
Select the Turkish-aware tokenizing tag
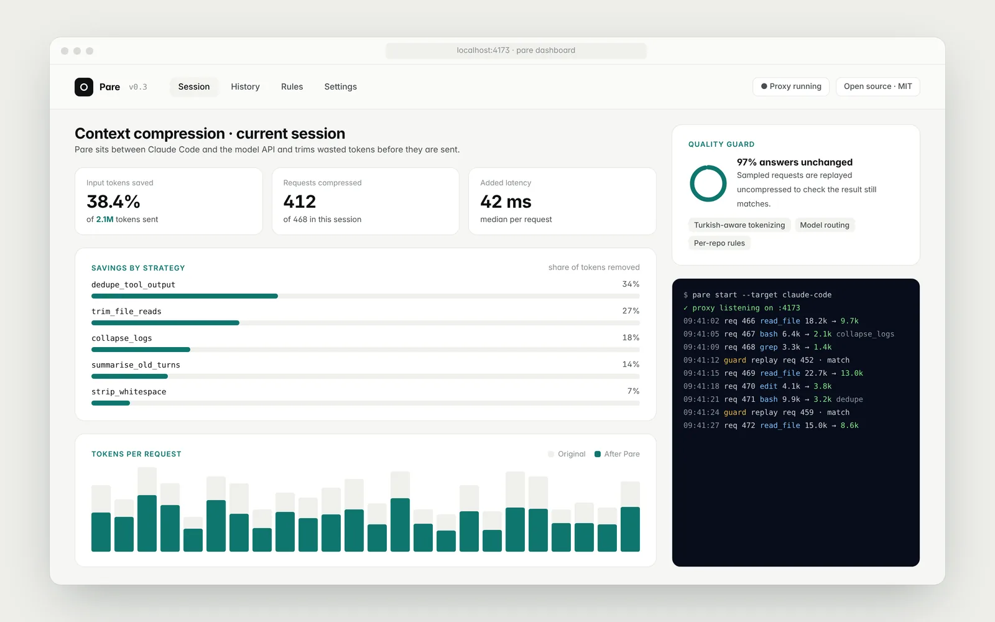click(x=739, y=225)
